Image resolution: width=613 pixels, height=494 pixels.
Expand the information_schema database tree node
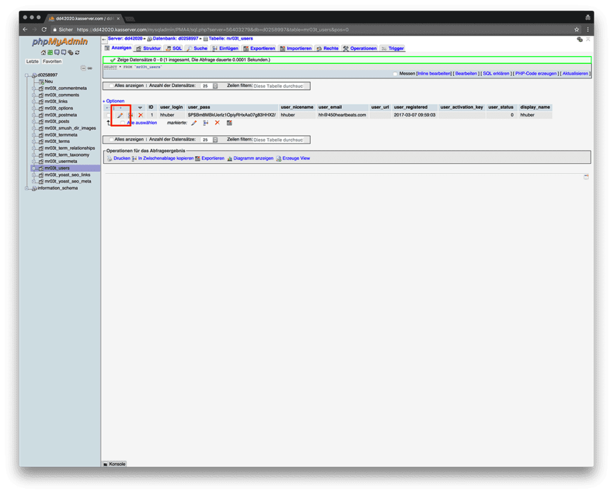pyautogui.click(x=27, y=188)
